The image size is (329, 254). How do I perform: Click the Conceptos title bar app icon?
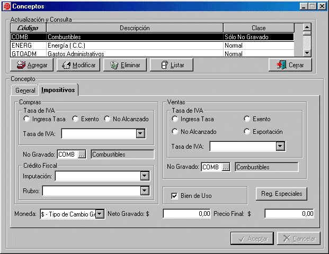pyautogui.click(x=6, y=6)
